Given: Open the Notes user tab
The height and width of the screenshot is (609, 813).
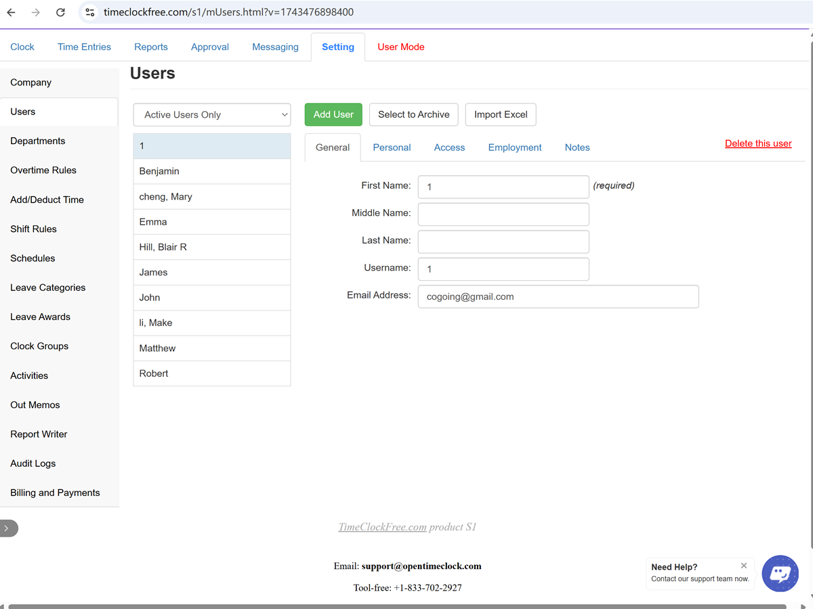Looking at the screenshot, I should [x=577, y=148].
